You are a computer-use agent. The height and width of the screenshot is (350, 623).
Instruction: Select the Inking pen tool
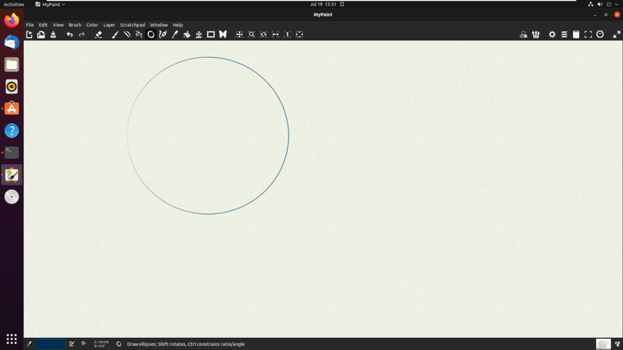tap(163, 34)
